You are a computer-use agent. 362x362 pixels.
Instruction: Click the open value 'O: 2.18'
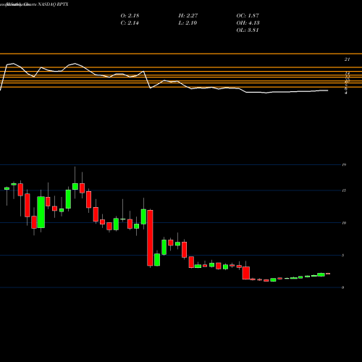tap(130, 16)
